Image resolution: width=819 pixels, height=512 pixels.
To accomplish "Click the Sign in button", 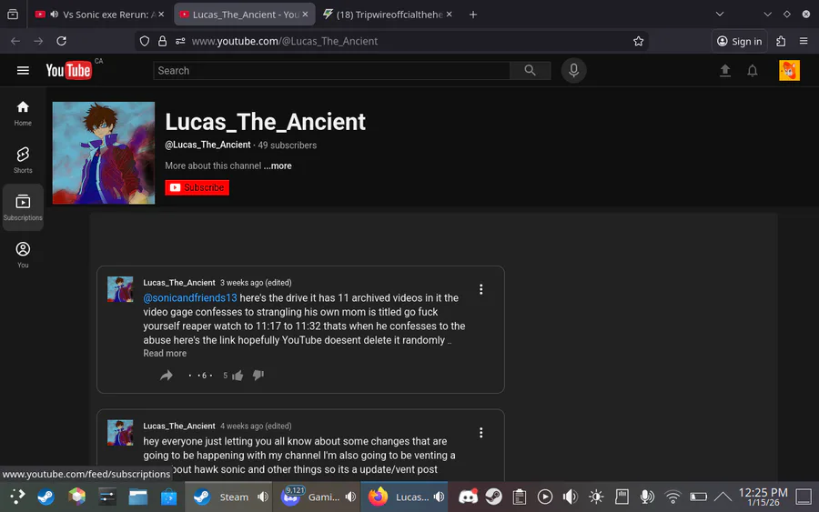I will coord(739,41).
